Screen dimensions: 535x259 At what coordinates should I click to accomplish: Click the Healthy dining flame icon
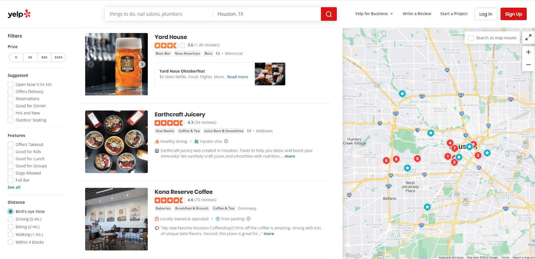(x=157, y=142)
